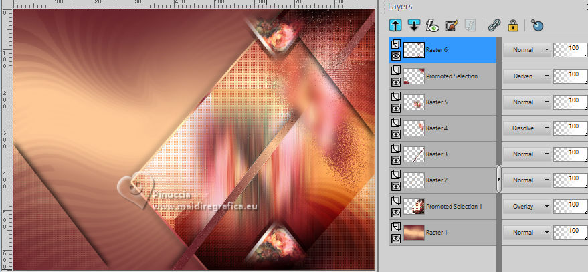Screen dimensions: 588x272
Task: Open blend mode dropdown for Raster 5
Action: (526, 102)
